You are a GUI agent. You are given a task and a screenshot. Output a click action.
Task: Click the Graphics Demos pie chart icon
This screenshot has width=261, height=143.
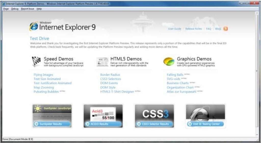[169, 62]
